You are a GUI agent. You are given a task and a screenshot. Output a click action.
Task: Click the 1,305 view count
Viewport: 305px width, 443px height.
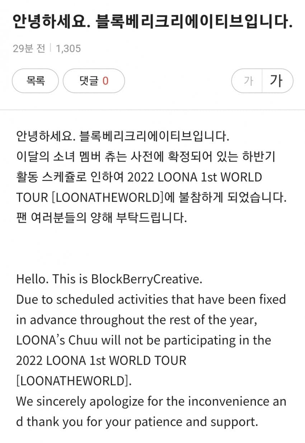68,48
